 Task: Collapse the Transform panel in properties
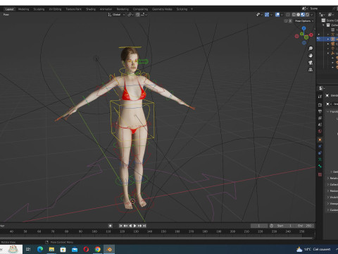(332, 111)
